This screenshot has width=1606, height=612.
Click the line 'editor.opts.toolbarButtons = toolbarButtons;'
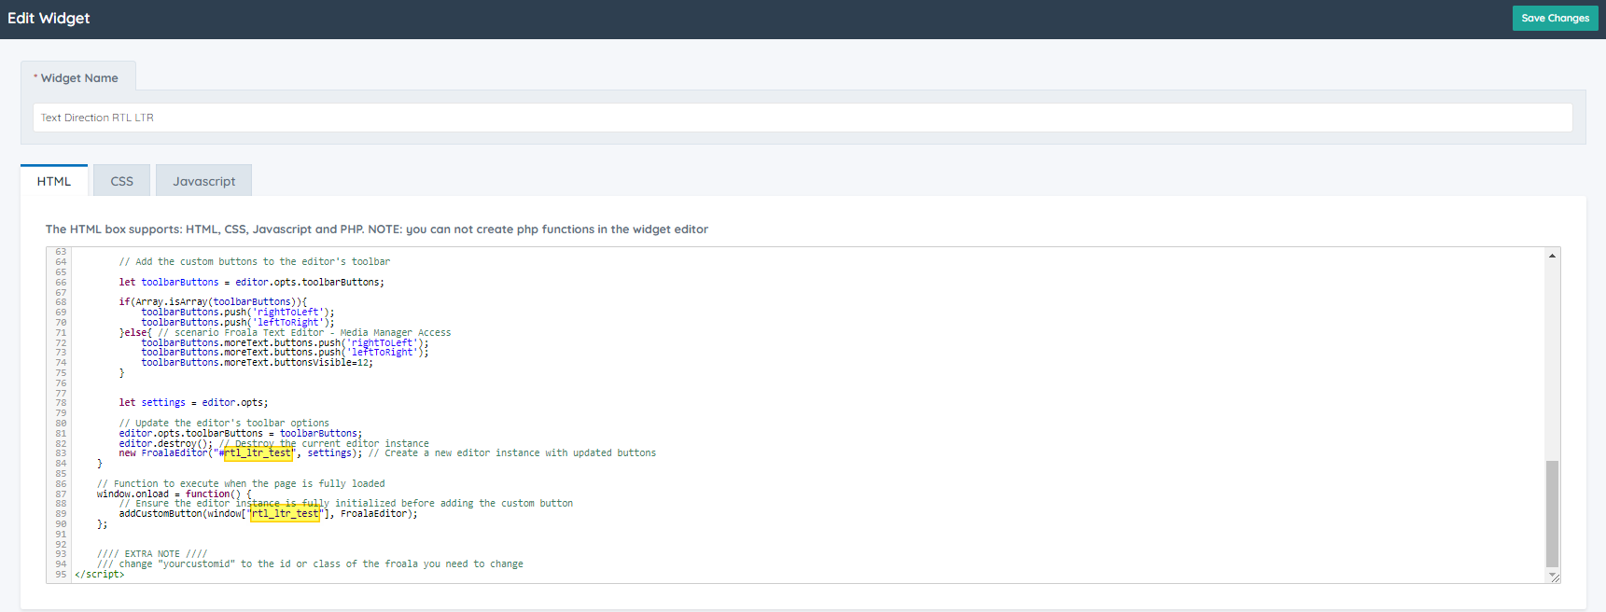[241, 433]
